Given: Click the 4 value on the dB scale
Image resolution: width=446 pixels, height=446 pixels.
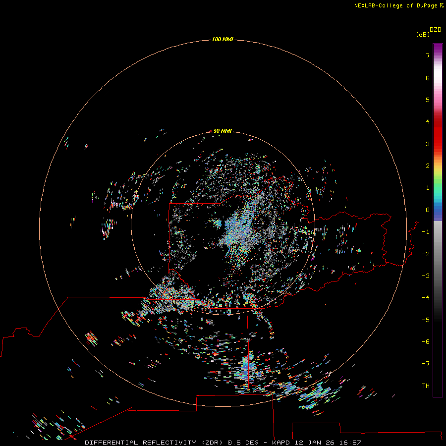Looking at the screenshot, I should (x=428, y=122).
